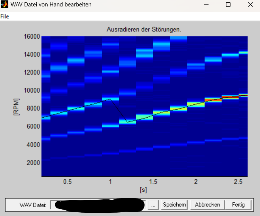Image resolution: width=260 pixels, height=216 pixels.
Task: Click the [RPM] y-axis label
Action: (x=16, y=106)
